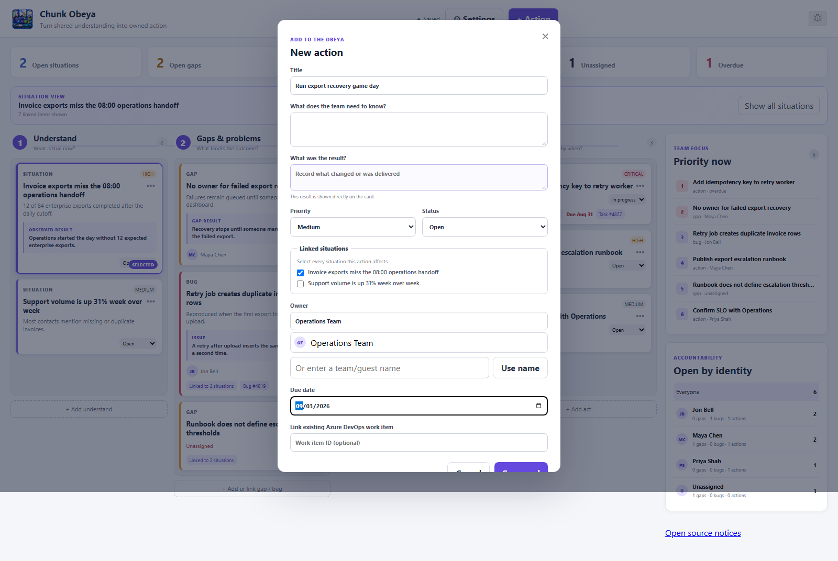Click the What does the team need to know textarea

[419, 130]
